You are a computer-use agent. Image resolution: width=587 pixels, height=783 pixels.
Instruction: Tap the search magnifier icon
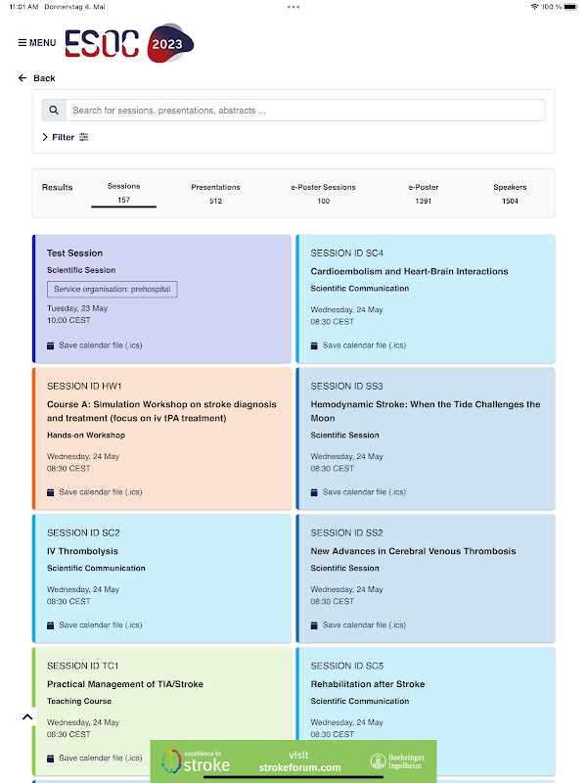tap(54, 111)
